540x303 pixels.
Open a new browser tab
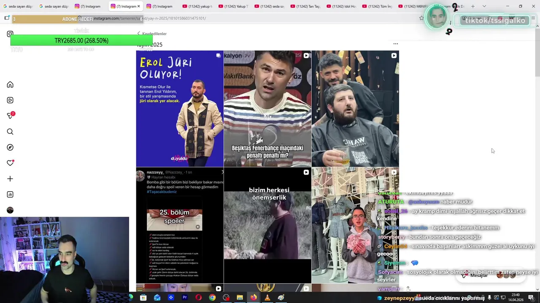[472, 6]
